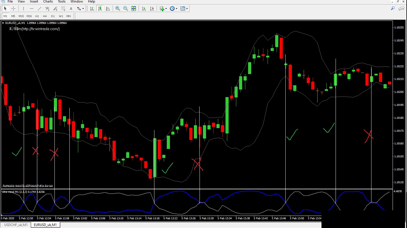Viewport: 407px width, 228px height.
Task: Zoom in on the chart
Action: coord(118,8)
